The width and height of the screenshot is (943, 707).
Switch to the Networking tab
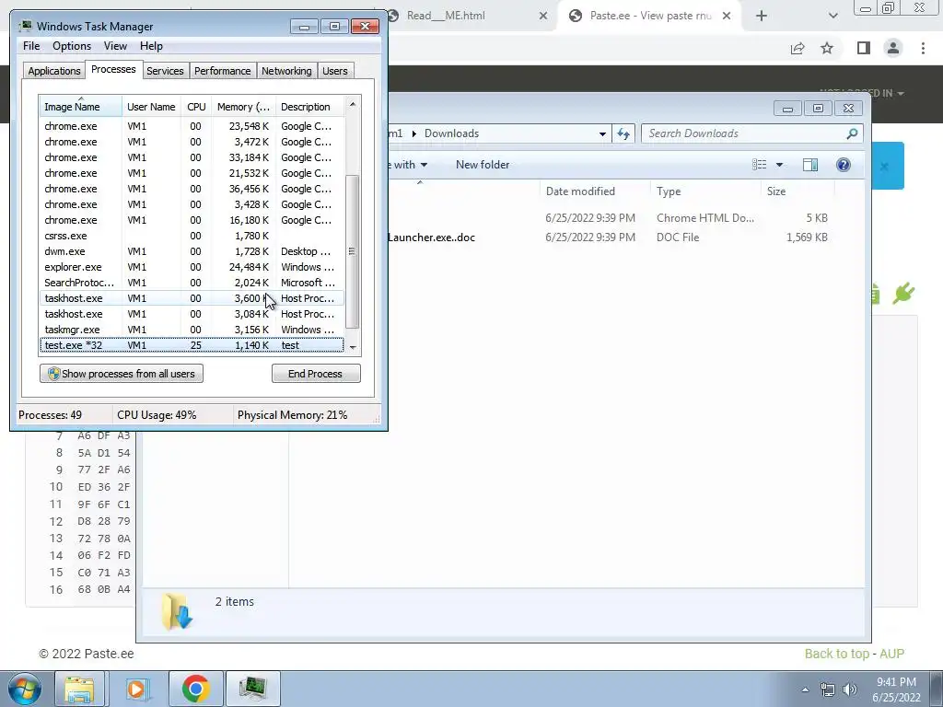[286, 71]
